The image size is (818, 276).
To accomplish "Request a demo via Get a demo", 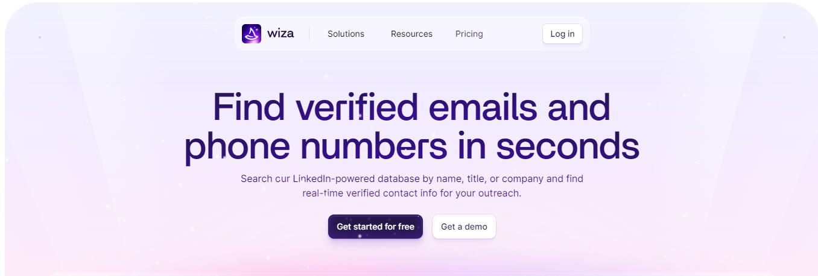I will click(464, 227).
